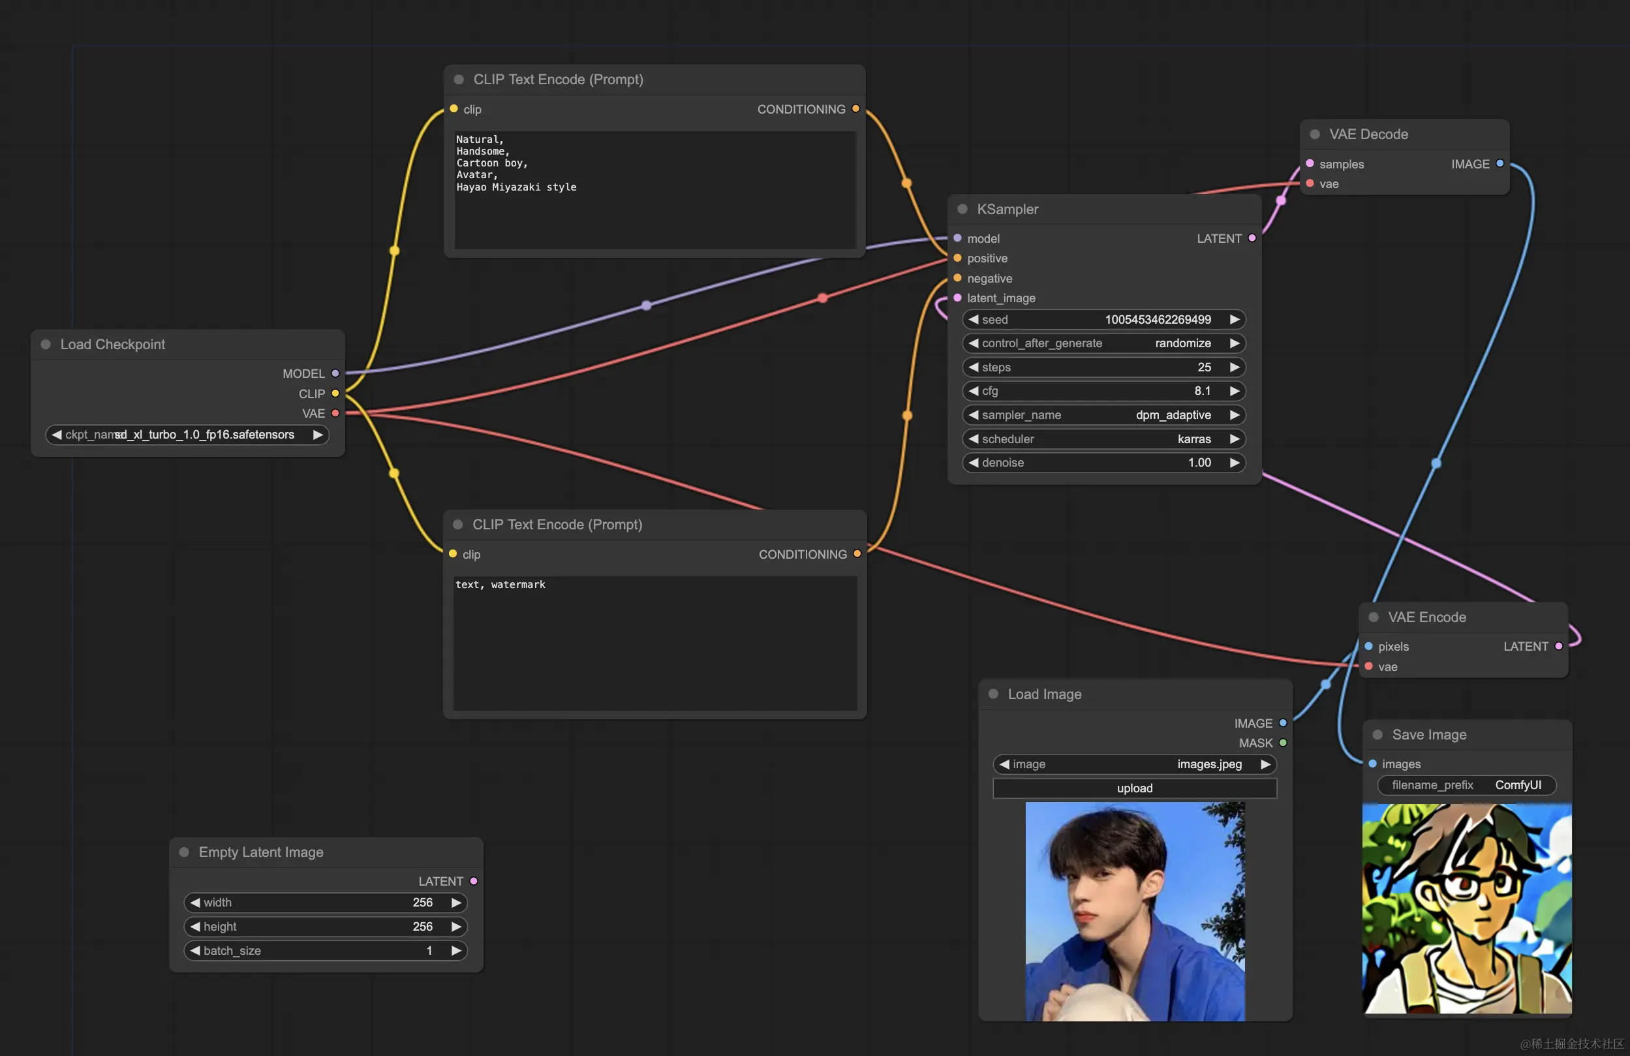Click the clip input socket on the positive prompt node

454,109
